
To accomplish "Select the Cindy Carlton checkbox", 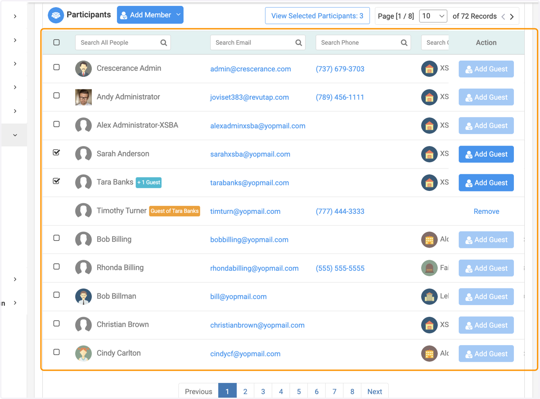I will click(x=56, y=352).
